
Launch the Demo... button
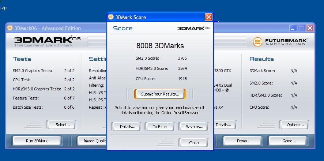pyautogui.click(x=242, y=141)
